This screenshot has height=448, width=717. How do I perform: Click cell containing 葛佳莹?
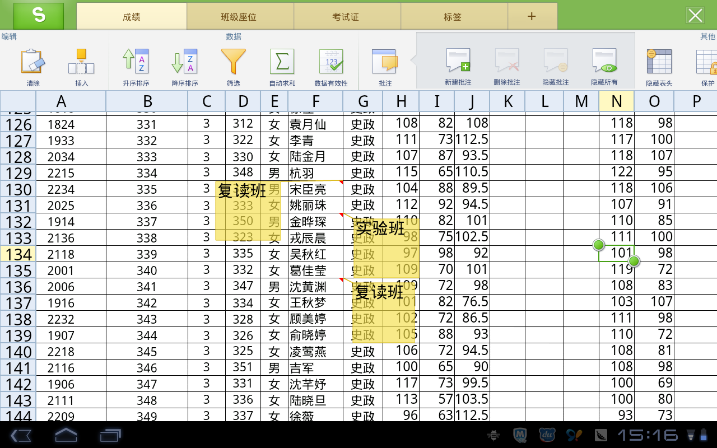coord(315,270)
